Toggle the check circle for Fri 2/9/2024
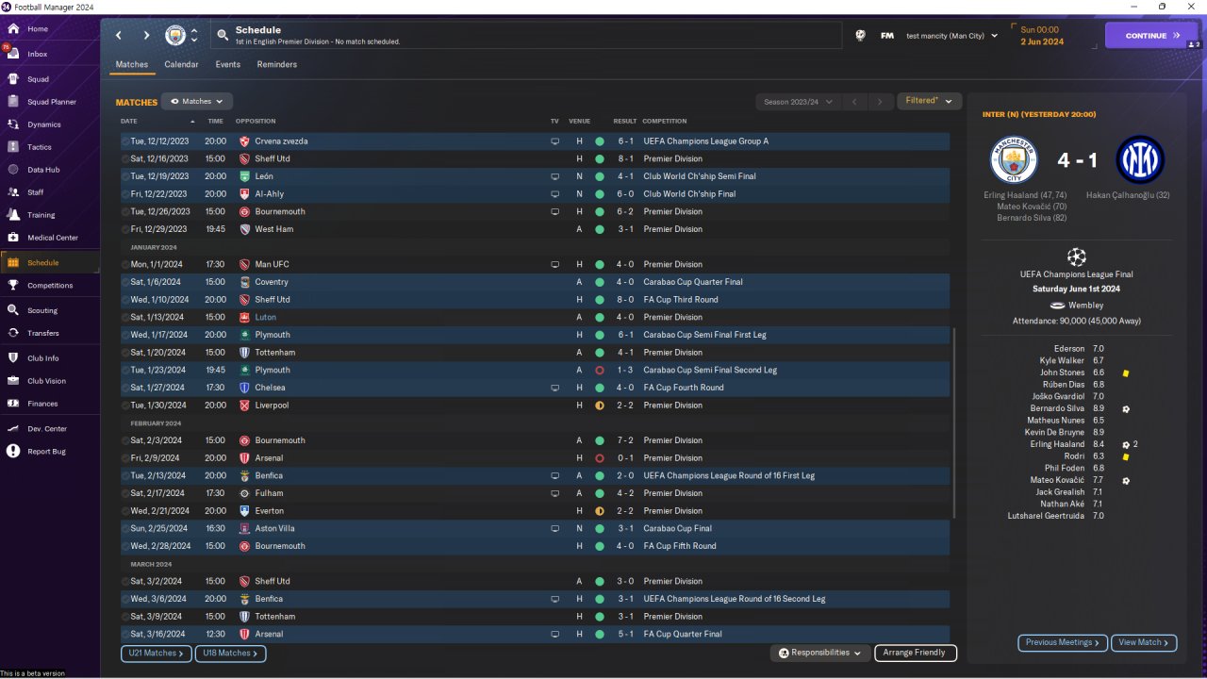The image size is (1207, 679). (125, 458)
